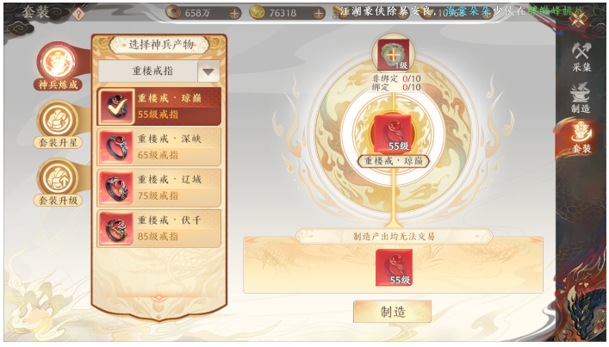Add material in the 1级 slot
This screenshot has height=347, width=609.
pos(393,55)
